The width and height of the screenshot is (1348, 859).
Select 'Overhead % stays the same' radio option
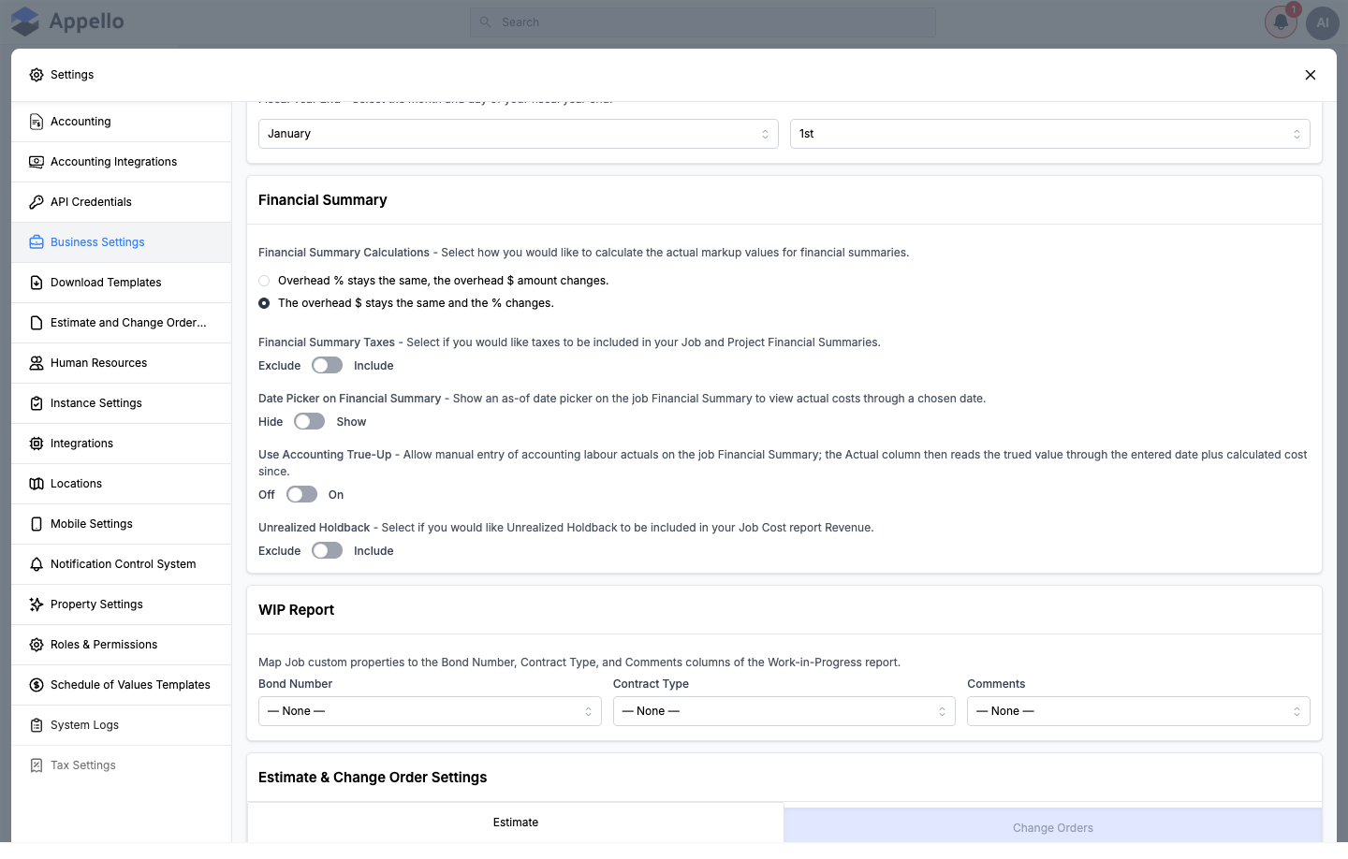(264, 281)
